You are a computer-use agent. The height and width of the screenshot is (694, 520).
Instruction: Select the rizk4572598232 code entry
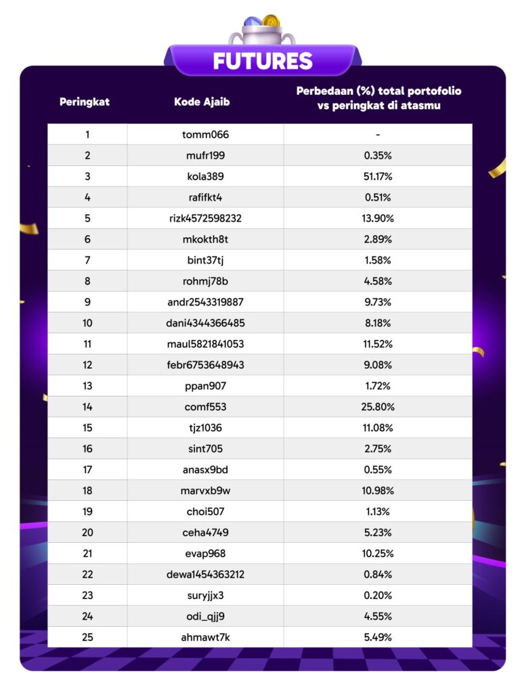tap(206, 218)
